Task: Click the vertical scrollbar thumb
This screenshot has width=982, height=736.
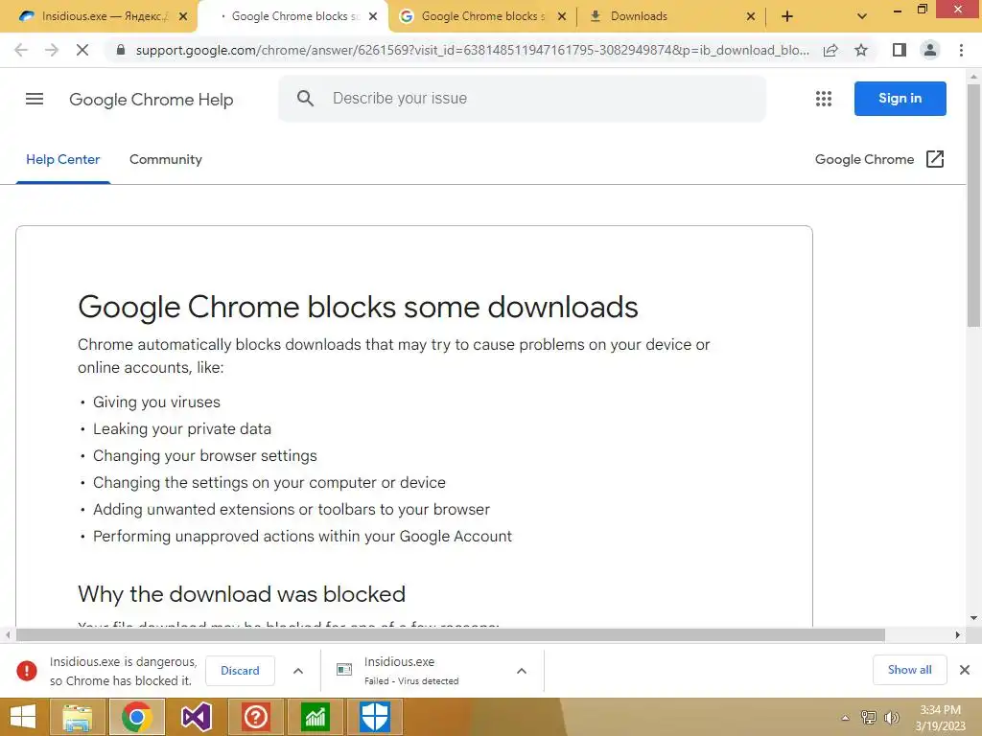Action: pyautogui.click(x=973, y=205)
